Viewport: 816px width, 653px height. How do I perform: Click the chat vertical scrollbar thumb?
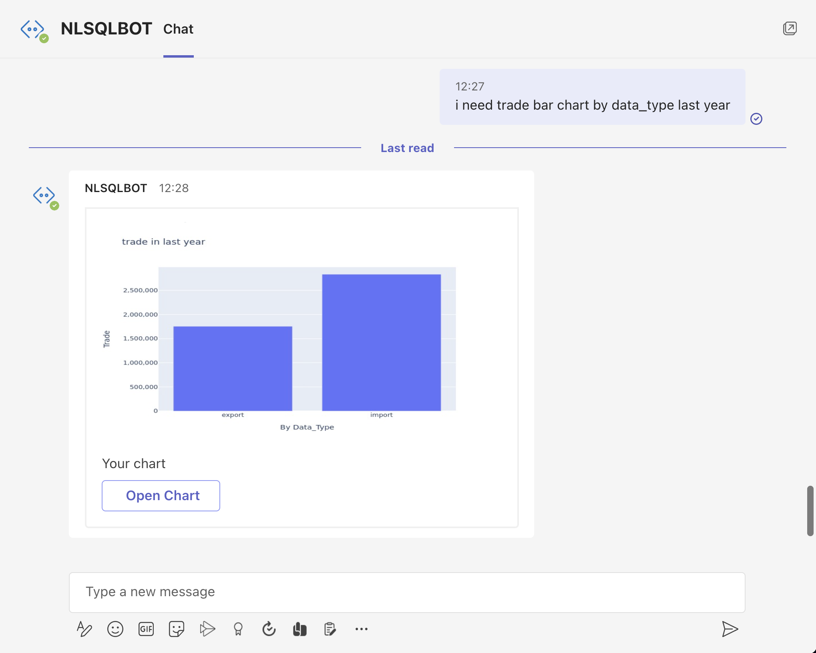coord(810,511)
